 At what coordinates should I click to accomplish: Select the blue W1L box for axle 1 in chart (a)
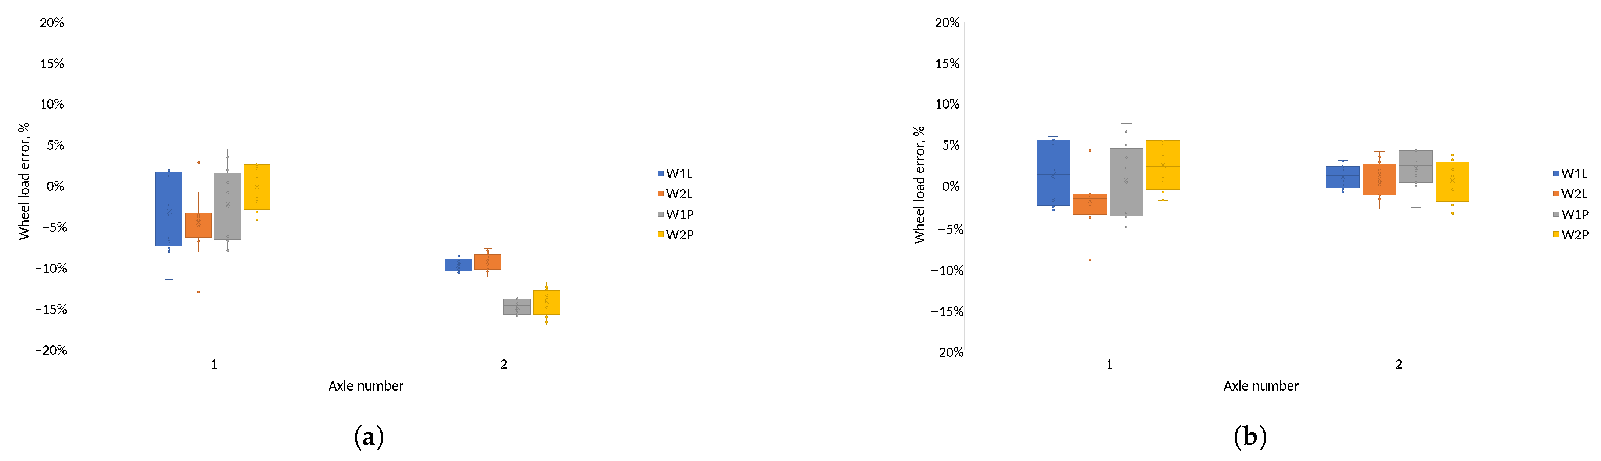(168, 208)
